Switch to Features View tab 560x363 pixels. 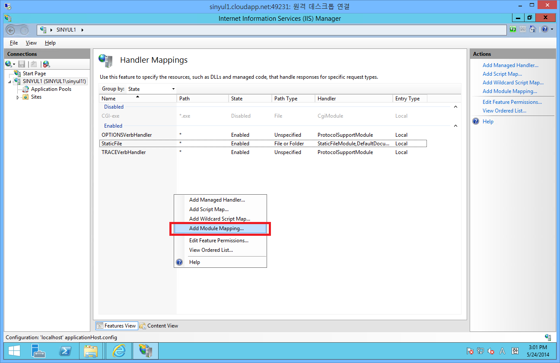(116, 326)
